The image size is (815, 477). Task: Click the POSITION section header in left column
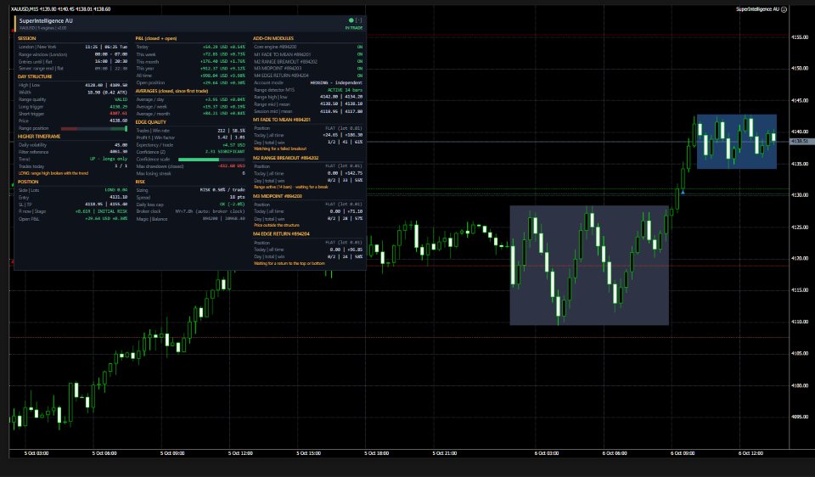click(28, 182)
